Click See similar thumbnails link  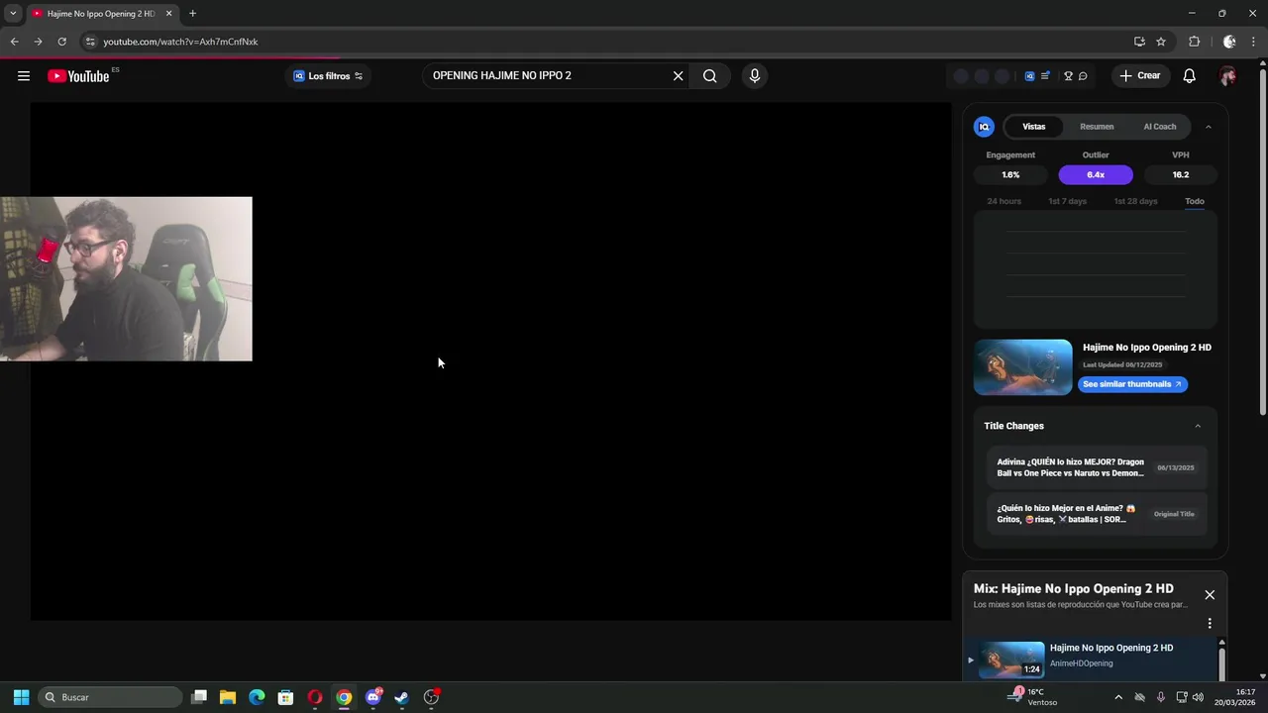tap(1132, 384)
